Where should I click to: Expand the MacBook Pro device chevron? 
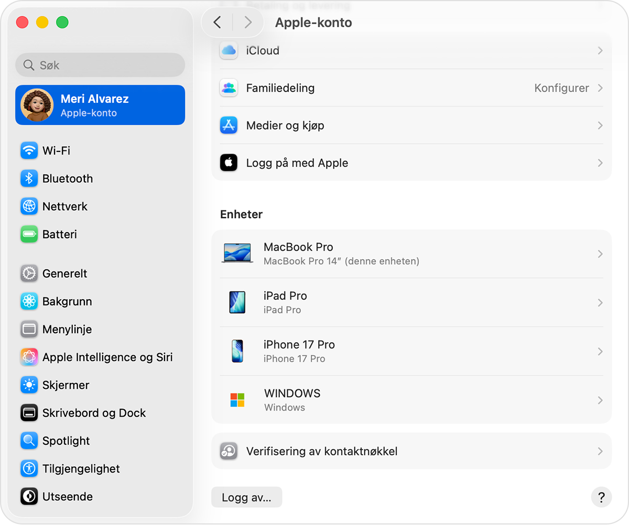(x=600, y=254)
